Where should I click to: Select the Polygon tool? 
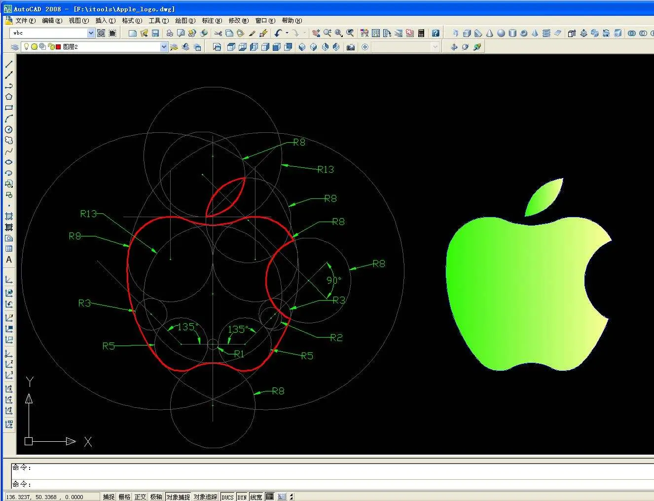point(9,97)
